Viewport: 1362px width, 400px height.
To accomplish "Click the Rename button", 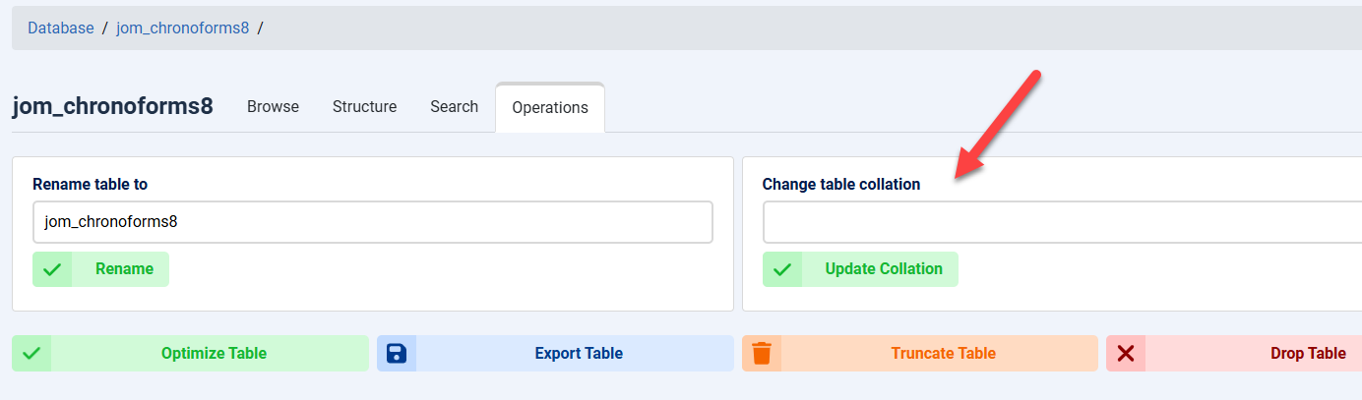I will pos(100,269).
